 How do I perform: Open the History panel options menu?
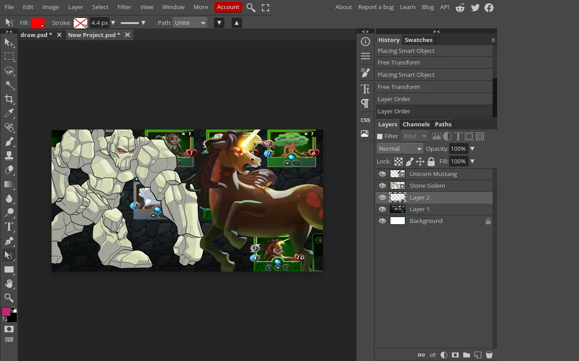coord(493,40)
